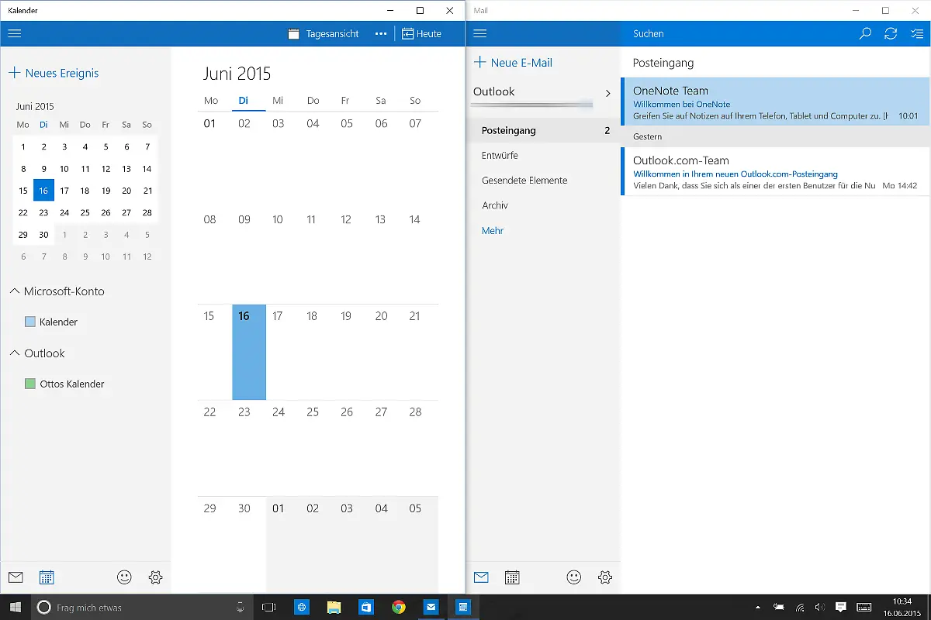The image size is (931, 620).
Task: Enter selection mode via Mail checklist icon
Action: (916, 33)
